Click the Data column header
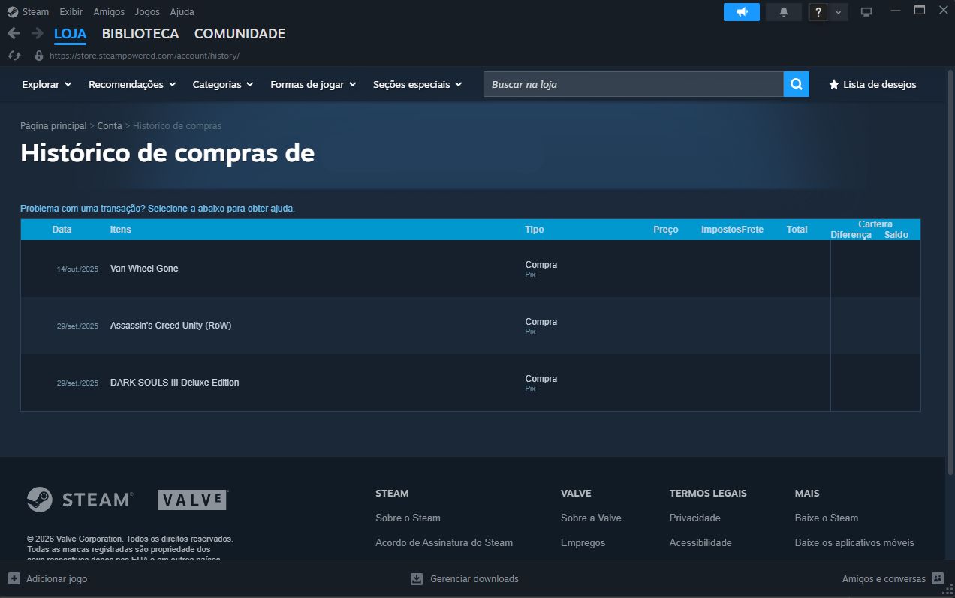This screenshot has width=955, height=598. (x=62, y=230)
